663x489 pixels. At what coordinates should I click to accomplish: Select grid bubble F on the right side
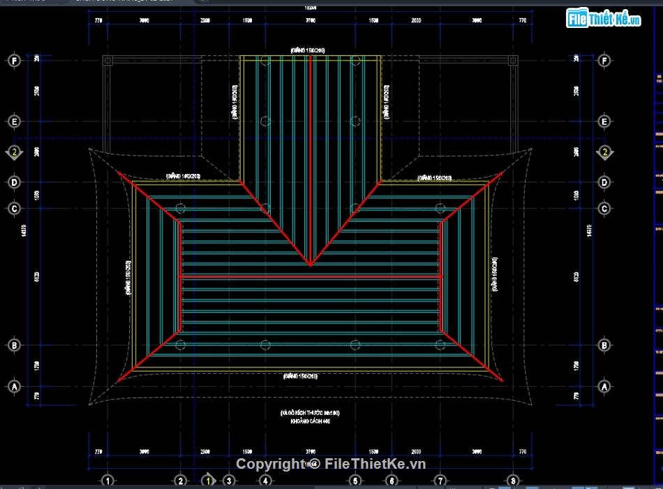[x=604, y=61]
